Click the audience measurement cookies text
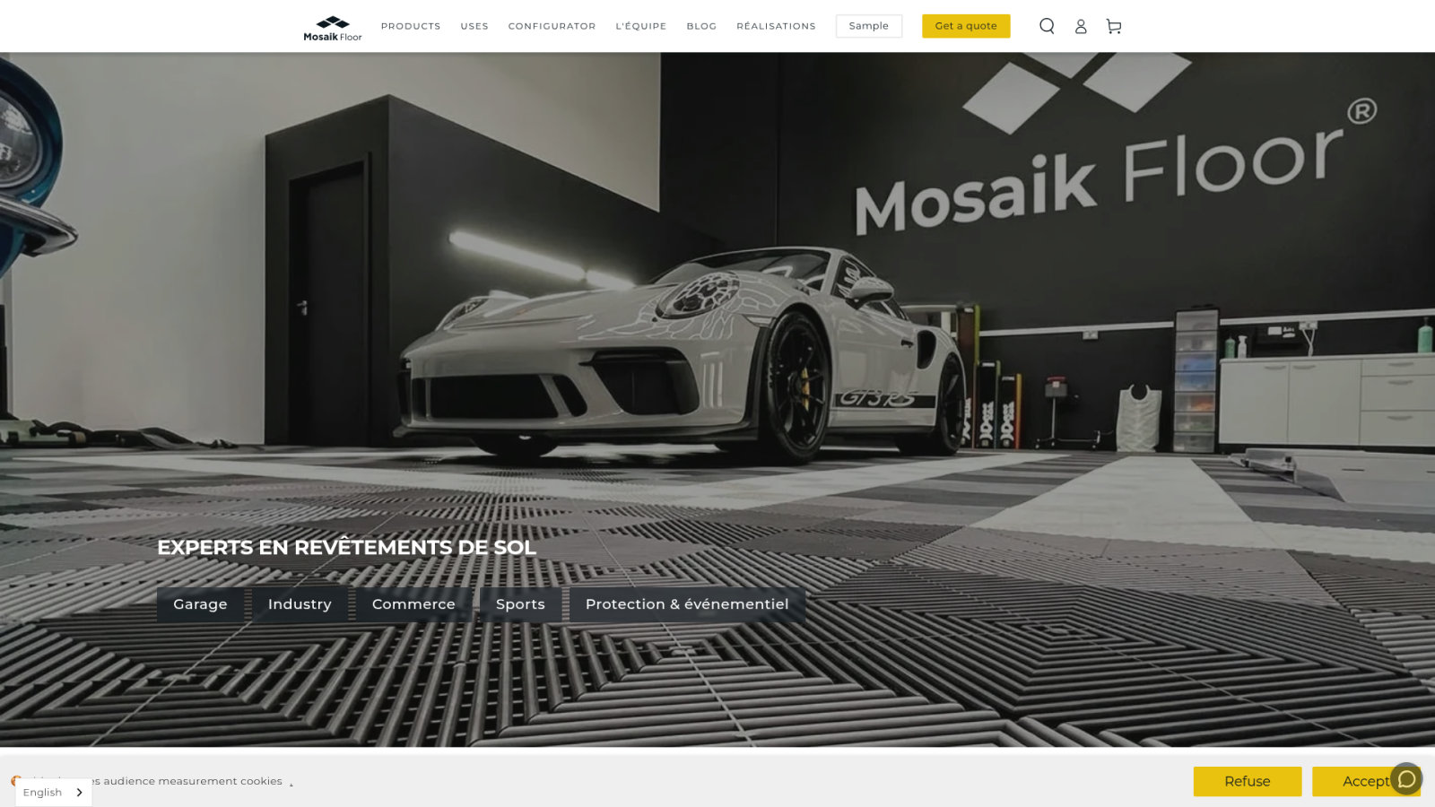This screenshot has height=807, width=1435. (x=193, y=781)
